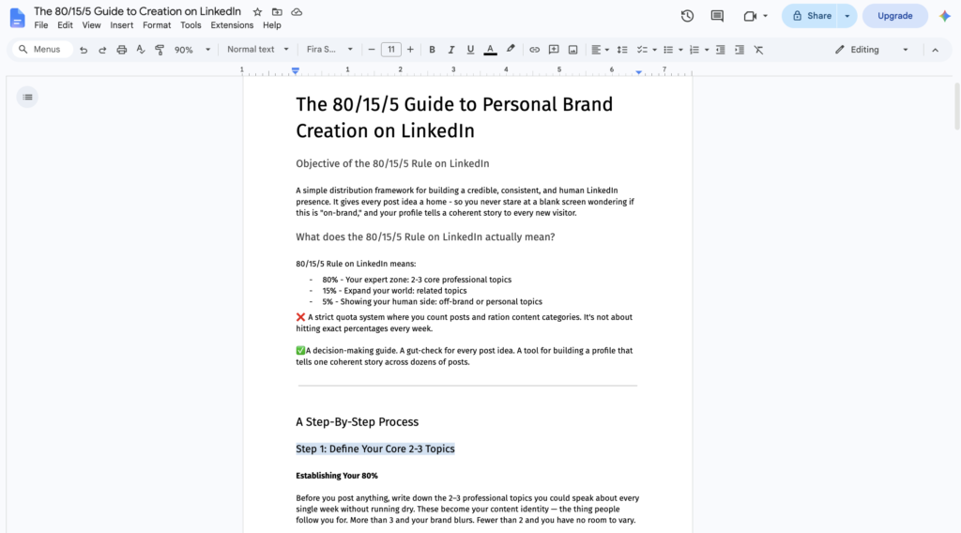
Task: Open zoom level dropdown at 90%
Action: pyautogui.click(x=191, y=50)
